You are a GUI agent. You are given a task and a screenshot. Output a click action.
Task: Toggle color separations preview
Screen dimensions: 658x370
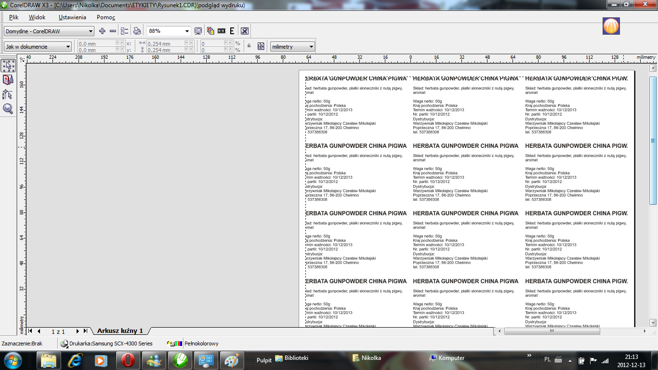pos(211,31)
